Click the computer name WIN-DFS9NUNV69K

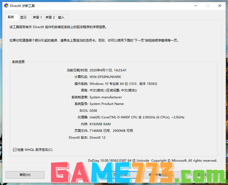click(x=105, y=77)
